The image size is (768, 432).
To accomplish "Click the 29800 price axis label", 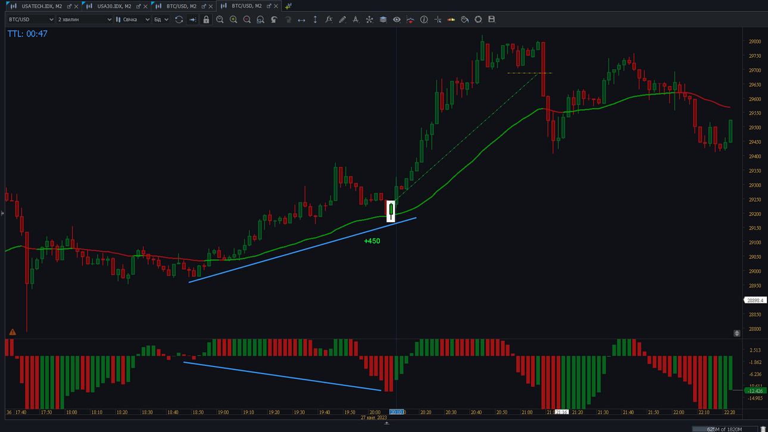I will click(x=755, y=42).
